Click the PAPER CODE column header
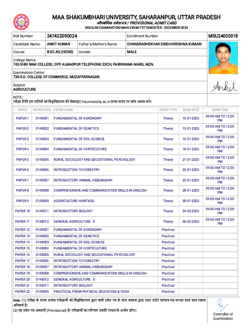Image resolution: width=251 pixels, height=335 pixels. click(x=42, y=110)
